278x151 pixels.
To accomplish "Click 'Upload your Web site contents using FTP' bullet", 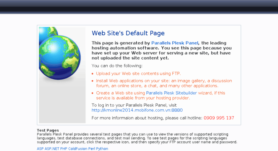I will [x=138, y=74].
